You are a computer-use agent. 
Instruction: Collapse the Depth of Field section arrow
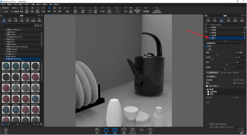coord(206,94)
